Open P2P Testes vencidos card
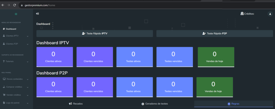The image size is (275, 109). point(175,87)
